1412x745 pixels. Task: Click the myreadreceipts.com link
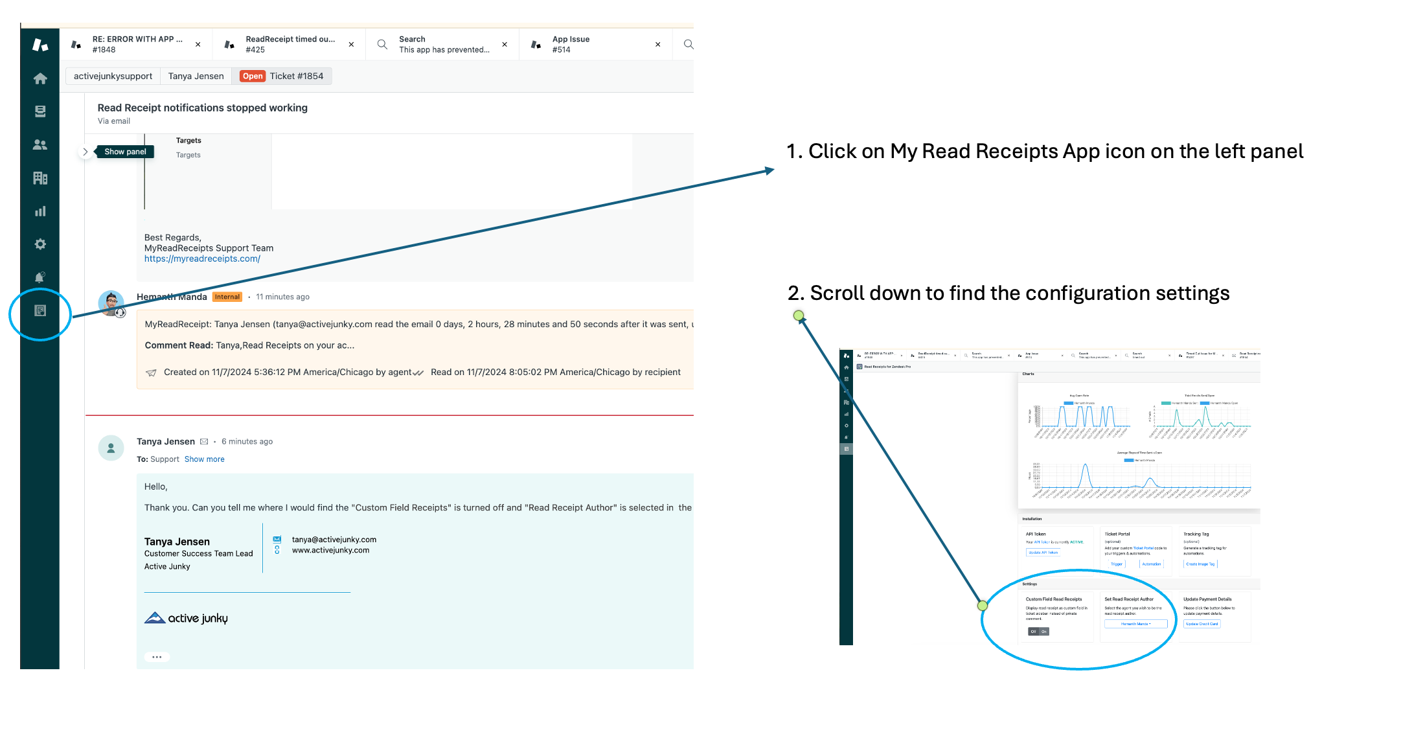[x=202, y=258]
